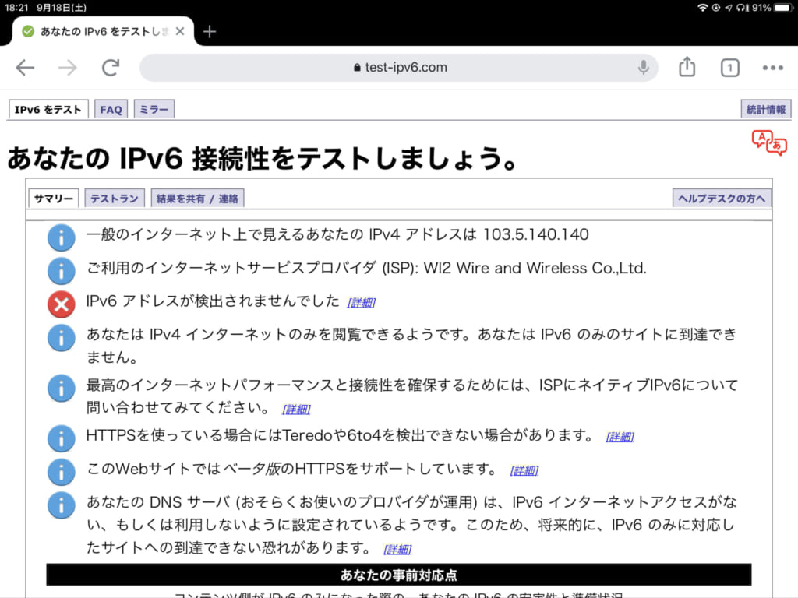
Task: Open the tab switcher showing 1 tab
Action: click(729, 68)
